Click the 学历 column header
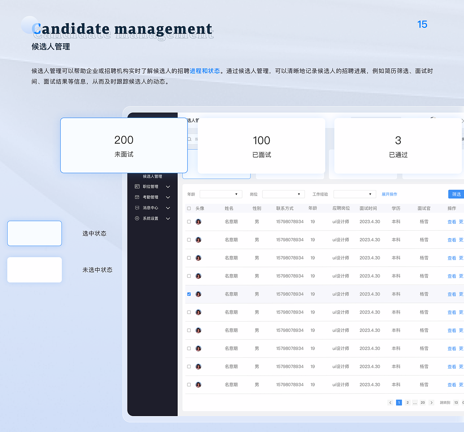The image size is (464, 432). point(396,208)
